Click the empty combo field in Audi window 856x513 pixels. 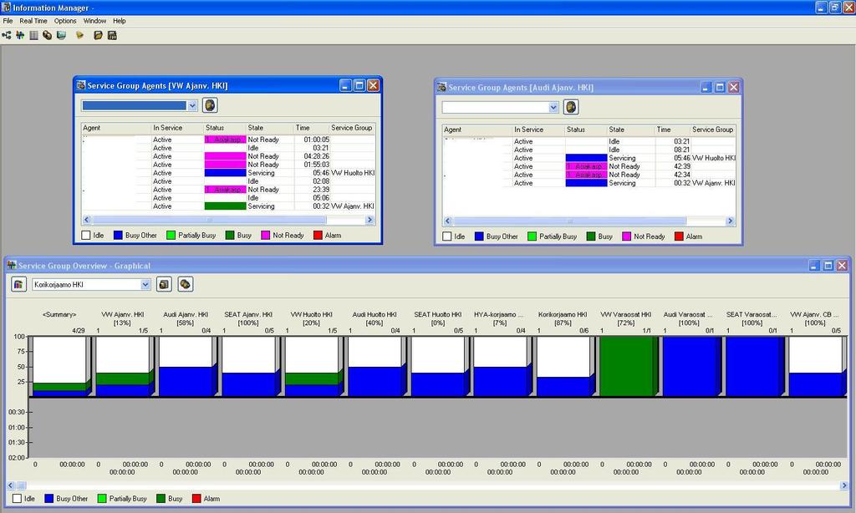tap(495, 107)
